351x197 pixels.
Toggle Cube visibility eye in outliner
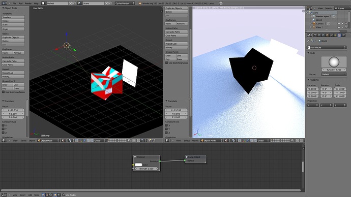tap(339, 27)
